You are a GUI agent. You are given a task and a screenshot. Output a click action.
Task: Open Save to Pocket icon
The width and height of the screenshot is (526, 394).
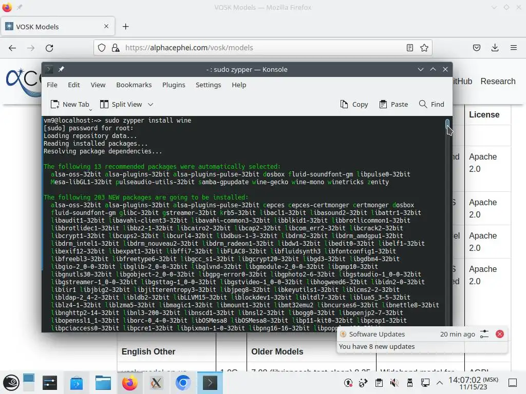(477, 48)
